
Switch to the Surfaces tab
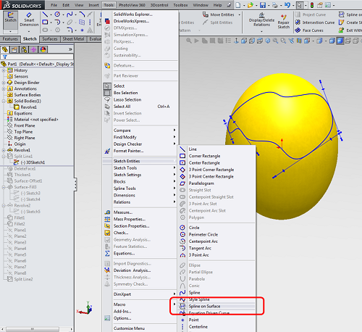point(50,39)
